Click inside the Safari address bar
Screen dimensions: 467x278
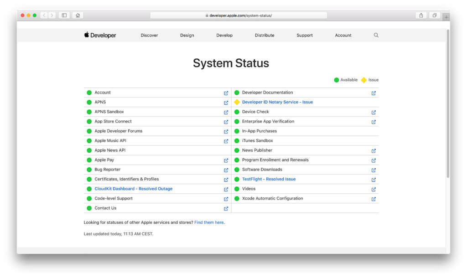point(239,15)
